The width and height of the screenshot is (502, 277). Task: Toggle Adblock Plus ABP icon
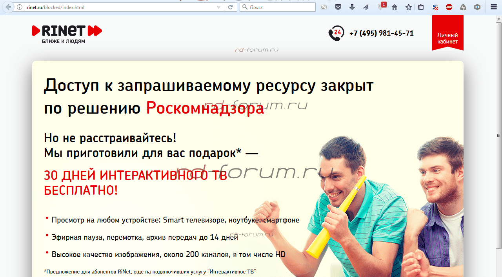pos(449,7)
